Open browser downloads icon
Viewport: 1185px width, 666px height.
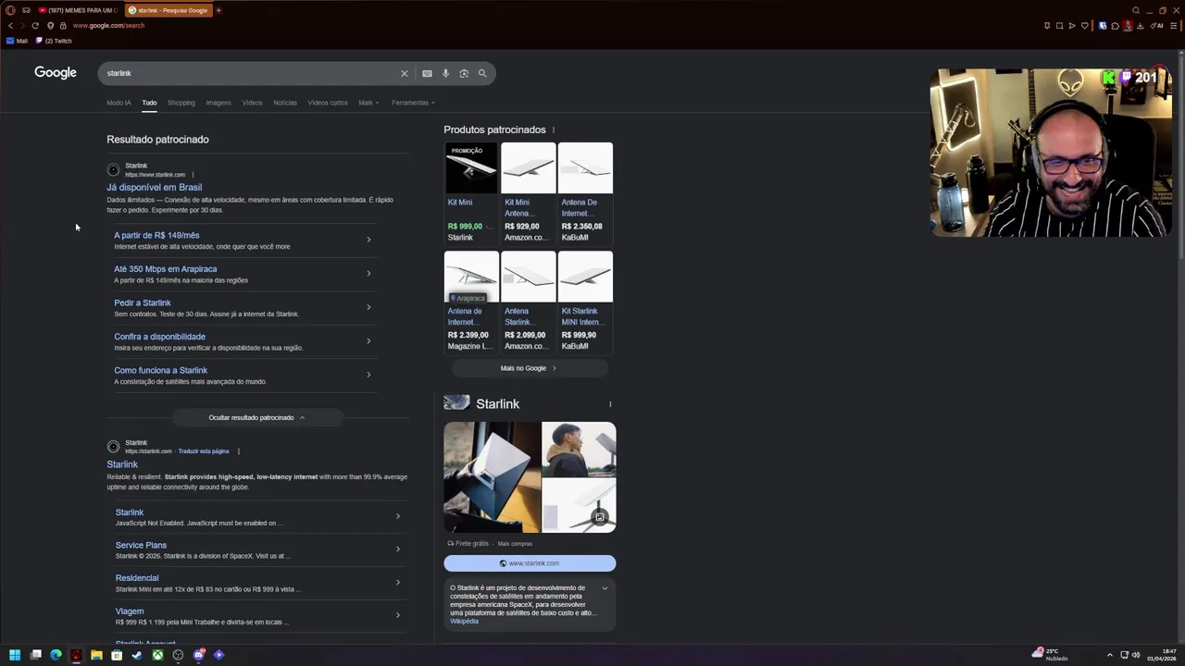1140,26
